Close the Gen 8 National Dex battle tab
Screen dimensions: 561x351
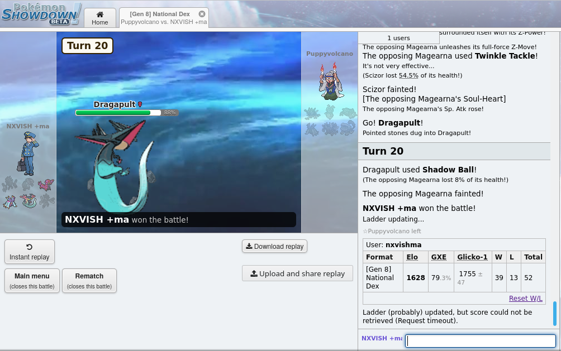tap(202, 14)
